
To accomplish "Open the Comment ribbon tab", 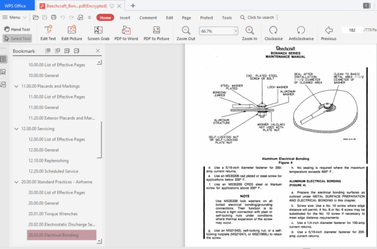I will [x=148, y=18].
